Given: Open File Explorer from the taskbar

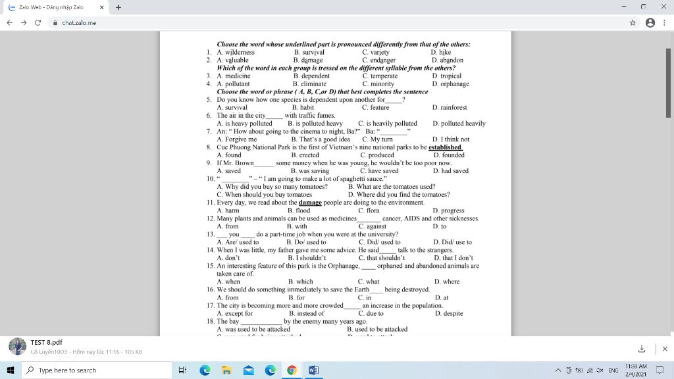Looking at the screenshot, I should tap(226, 370).
